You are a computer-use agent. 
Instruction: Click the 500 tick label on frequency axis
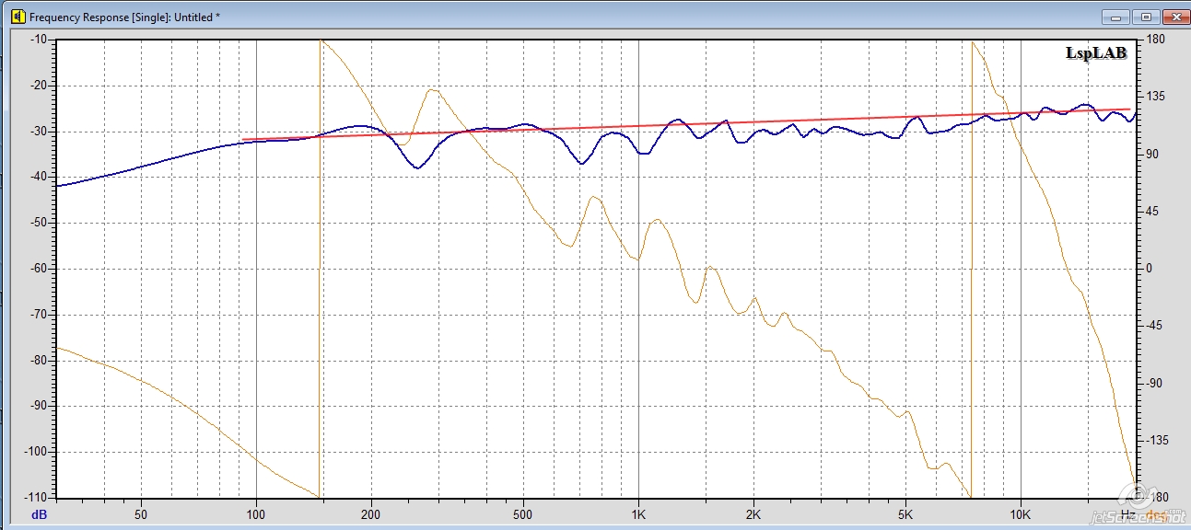tap(523, 514)
